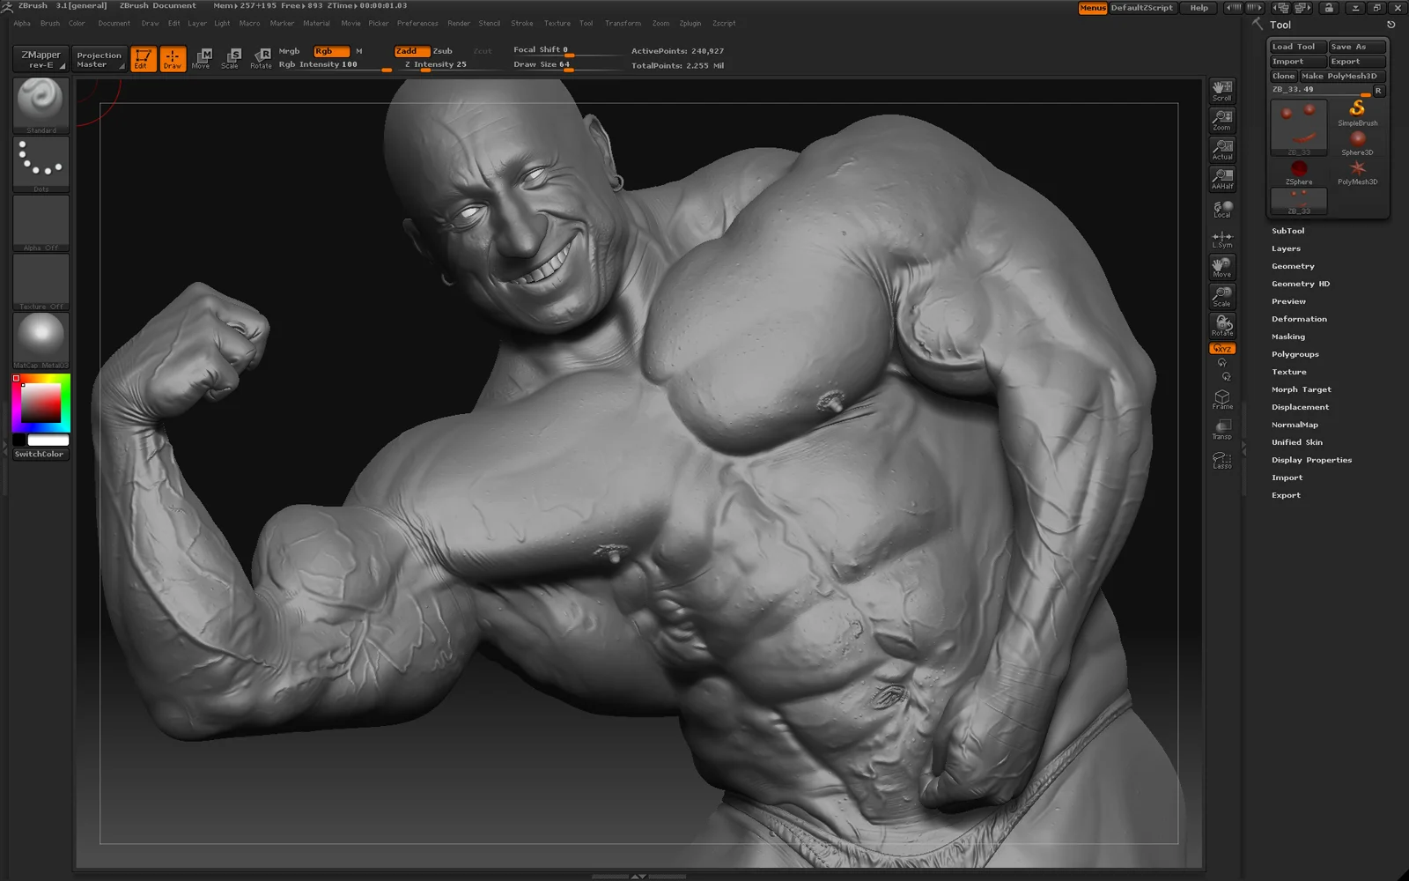
Task: Expand the Geometry section
Action: pos(1293,266)
